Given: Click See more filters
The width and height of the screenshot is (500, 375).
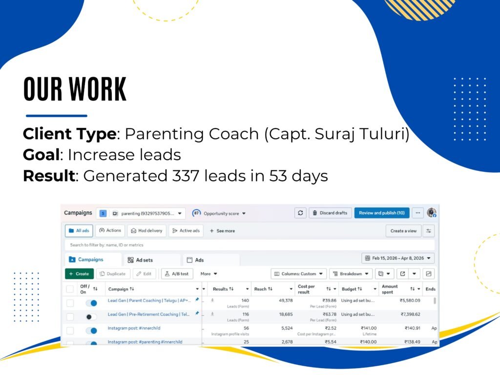Looking at the screenshot, I should click(222, 231).
